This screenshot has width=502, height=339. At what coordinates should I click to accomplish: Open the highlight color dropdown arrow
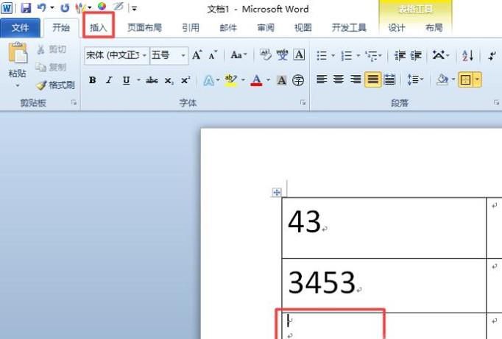coord(244,80)
